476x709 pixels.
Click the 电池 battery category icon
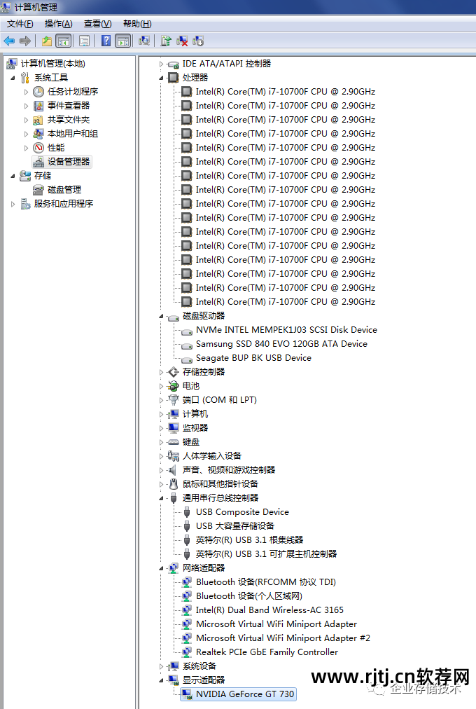click(x=174, y=386)
